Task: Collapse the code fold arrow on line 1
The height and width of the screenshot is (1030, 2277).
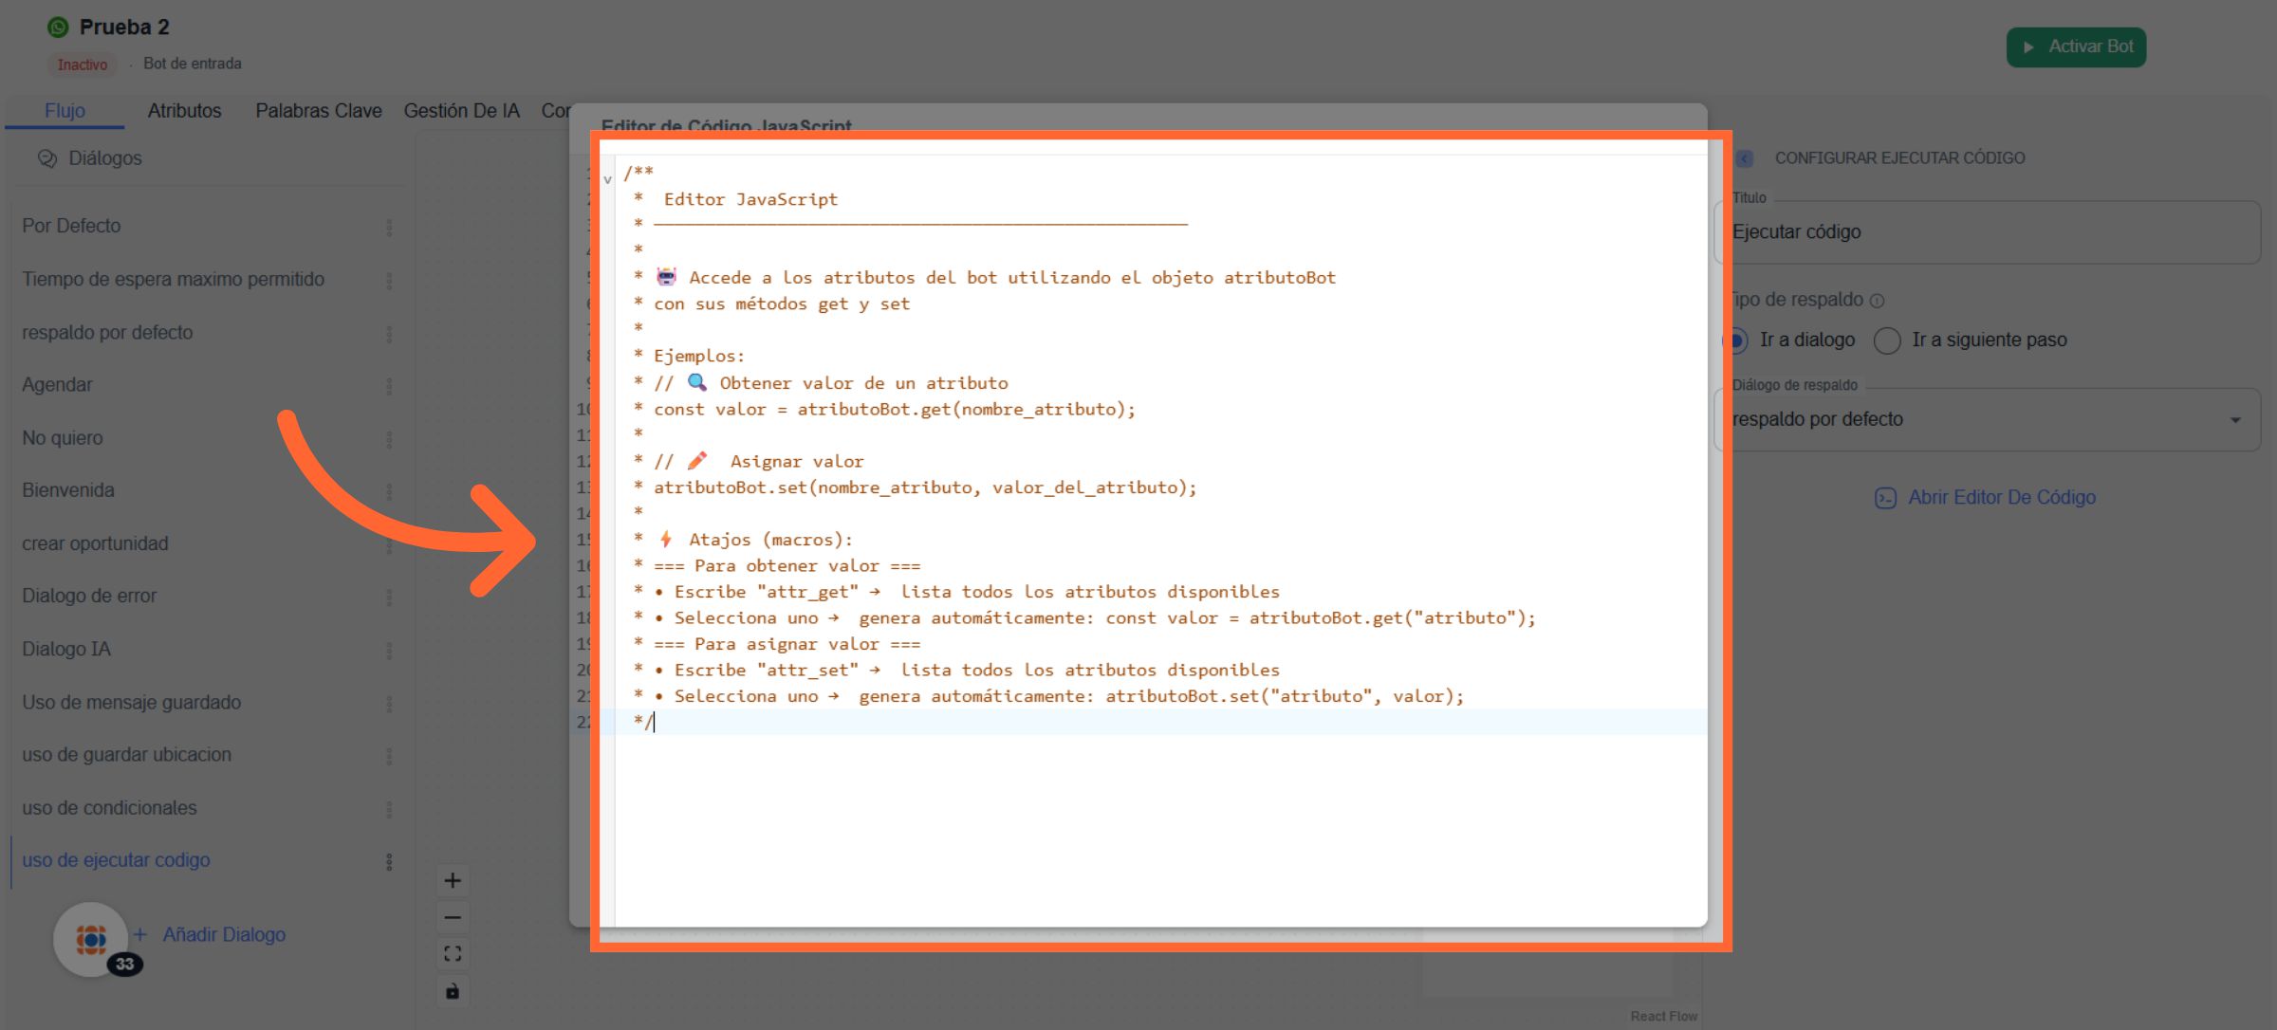Action: 607,178
